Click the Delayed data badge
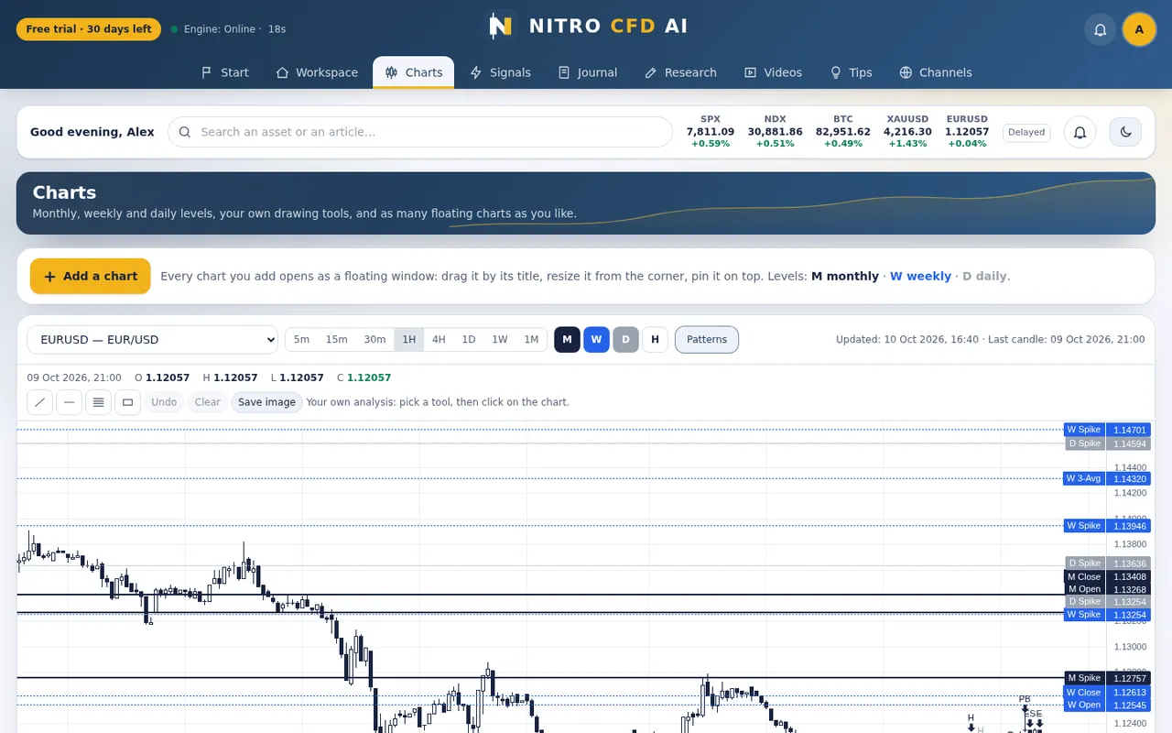 tap(1026, 132)
